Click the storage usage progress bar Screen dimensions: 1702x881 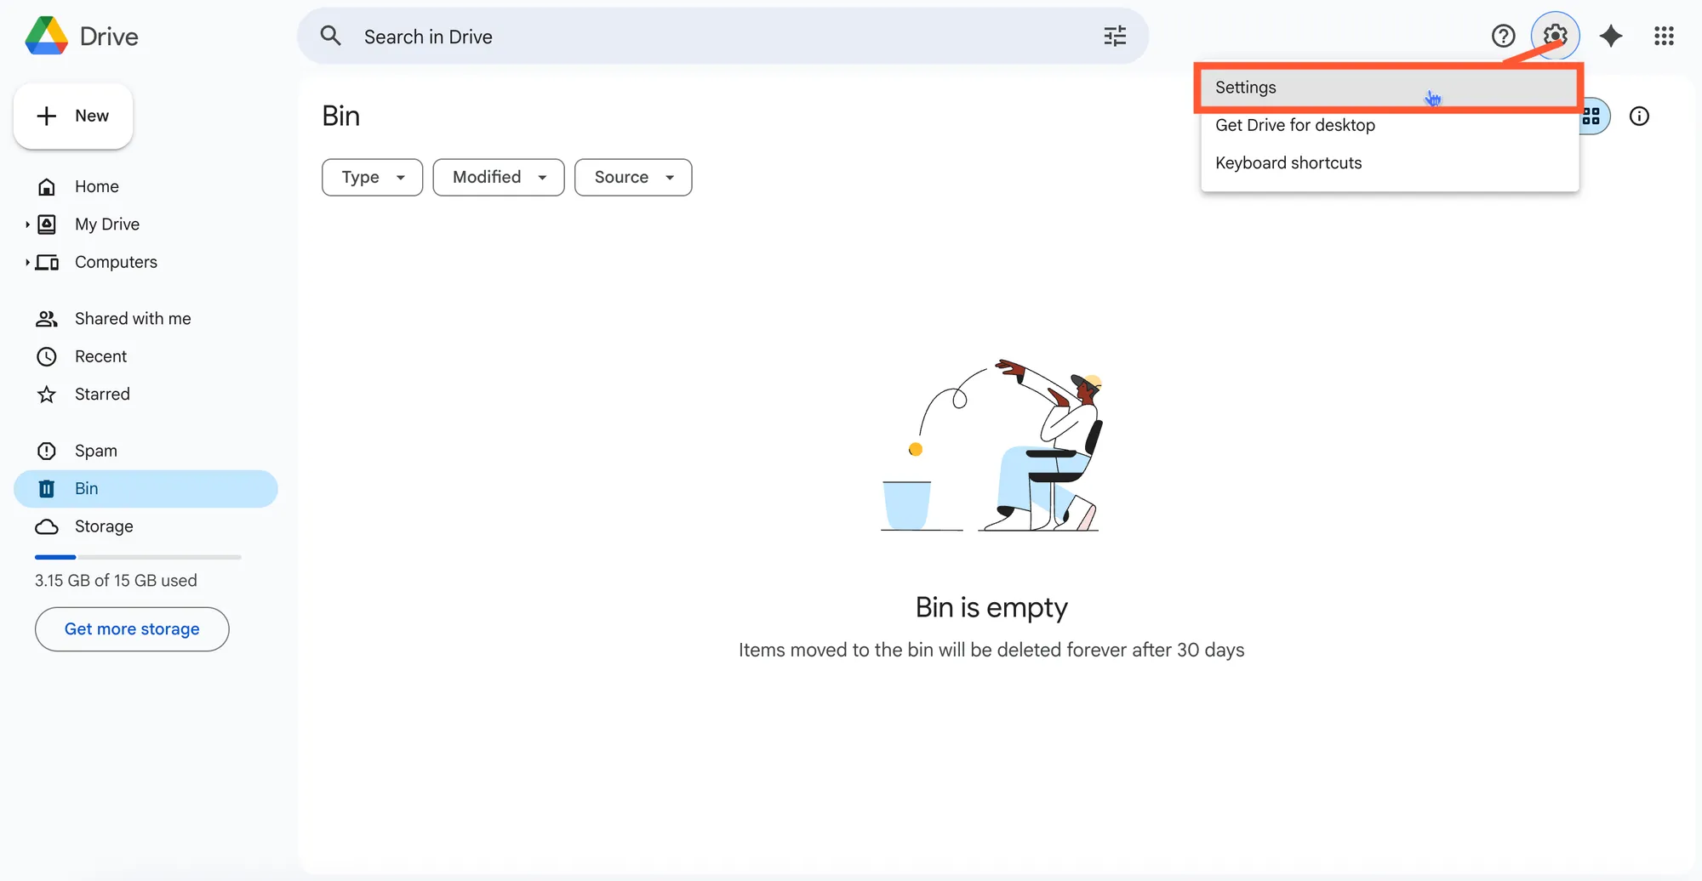pos(138,557)
